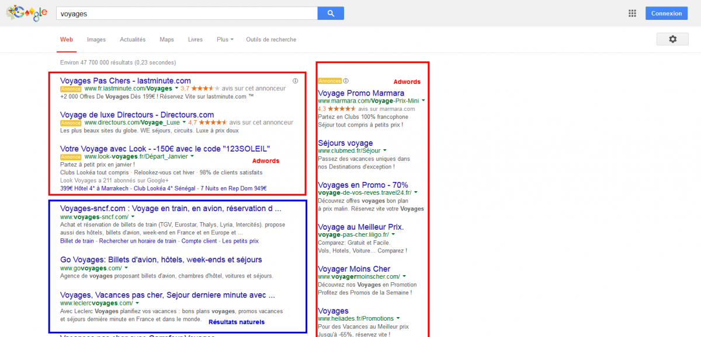Open Outils de recherche options
The width and height of the screenshot is (701, 337).
tap(271, 40)
